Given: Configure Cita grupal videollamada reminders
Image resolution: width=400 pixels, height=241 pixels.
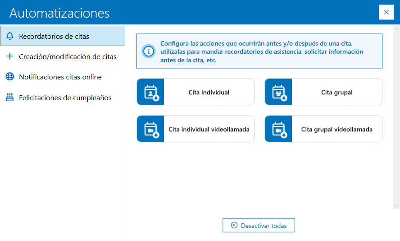Looking at the screenshot, I should pyautogui.click(x=336, y=129).
